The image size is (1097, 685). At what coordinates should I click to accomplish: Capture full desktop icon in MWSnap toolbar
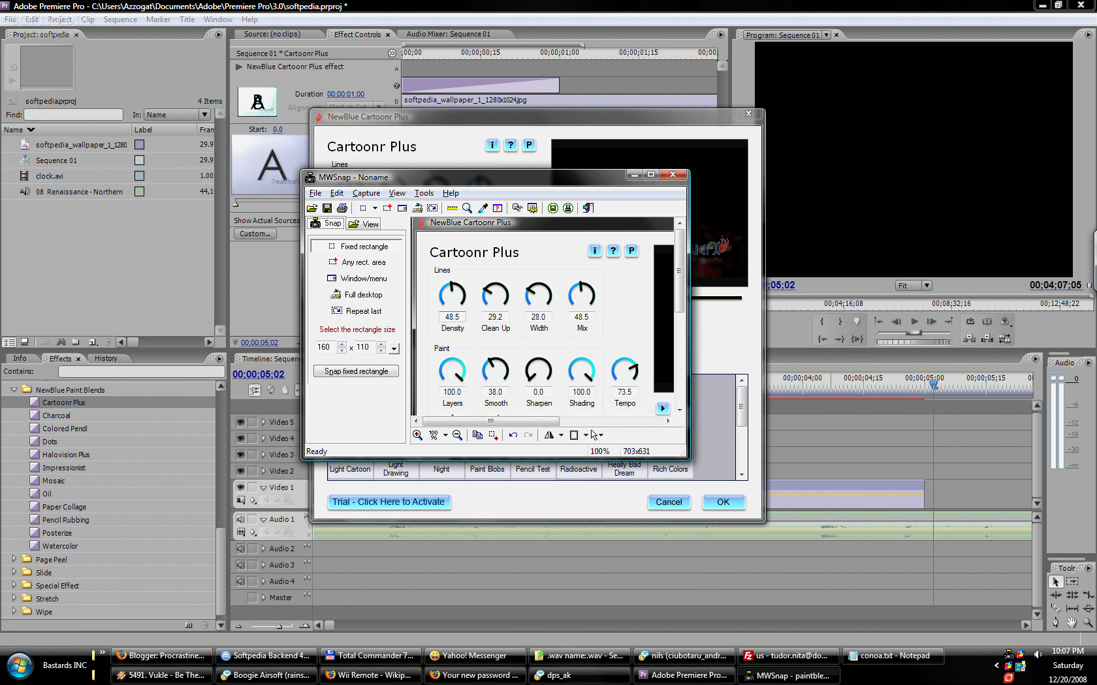417,208
